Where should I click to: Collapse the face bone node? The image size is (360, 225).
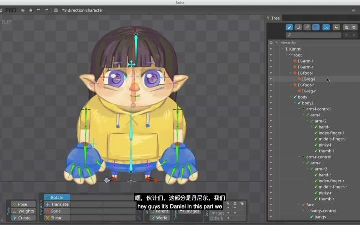[x=299, y=204]
